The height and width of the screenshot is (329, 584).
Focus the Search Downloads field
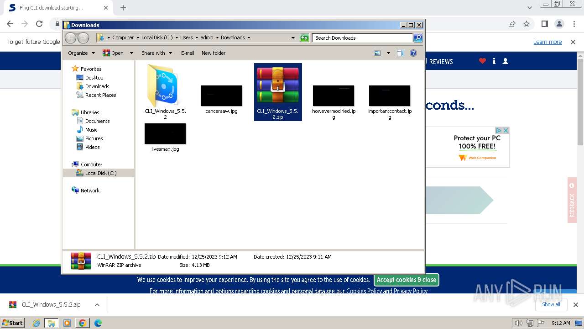pos(362,38)
